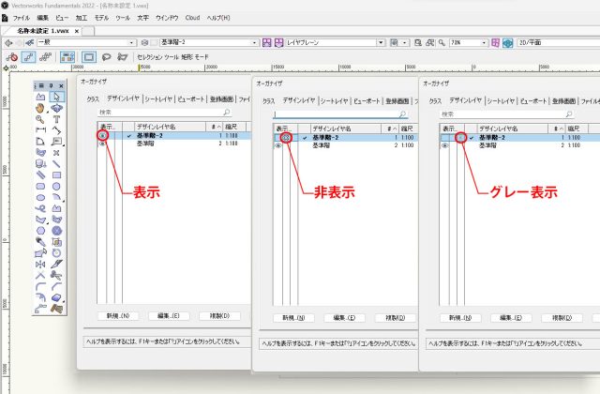Click gray column for 基準階-2 in right Organizer
This screenshot has width=600, height=394.
(461, 138)
